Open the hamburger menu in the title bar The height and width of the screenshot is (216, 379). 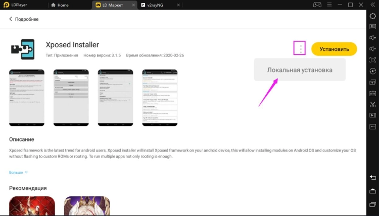click(x=329, y=5)
